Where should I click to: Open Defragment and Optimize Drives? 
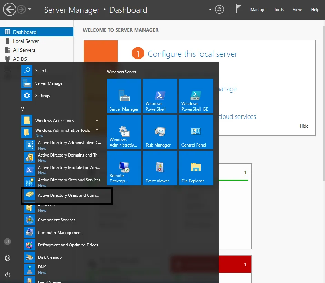tap(63, 245)
